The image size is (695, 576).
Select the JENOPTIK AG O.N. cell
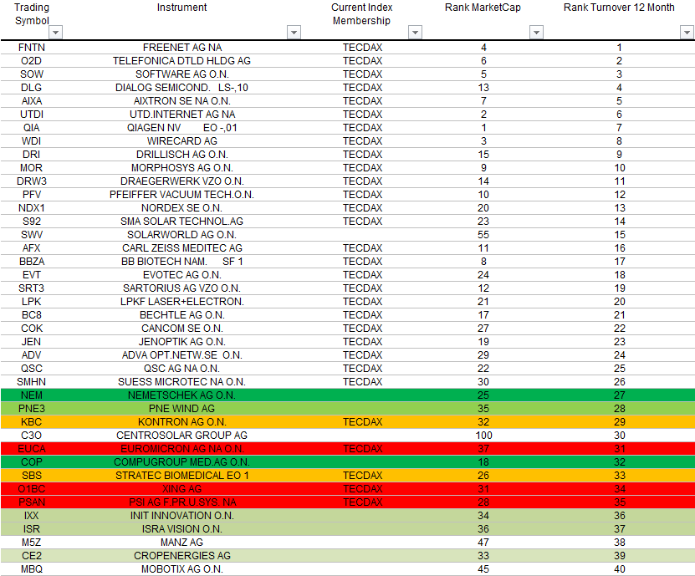181,342
